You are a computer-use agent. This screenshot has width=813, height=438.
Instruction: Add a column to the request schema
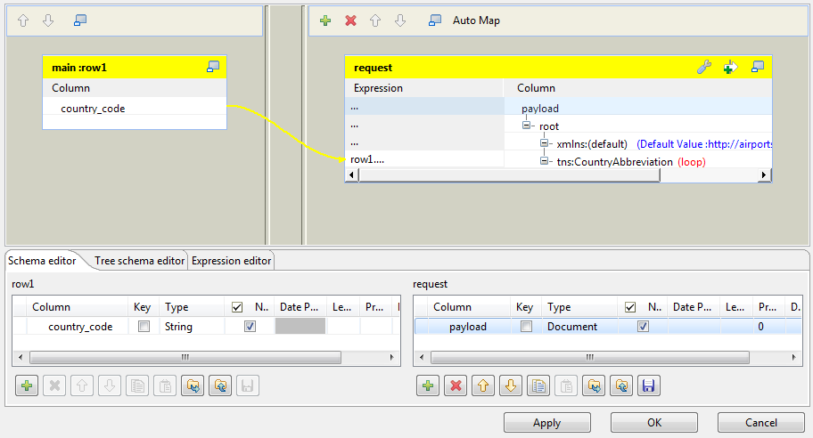[x=428, y=385]
